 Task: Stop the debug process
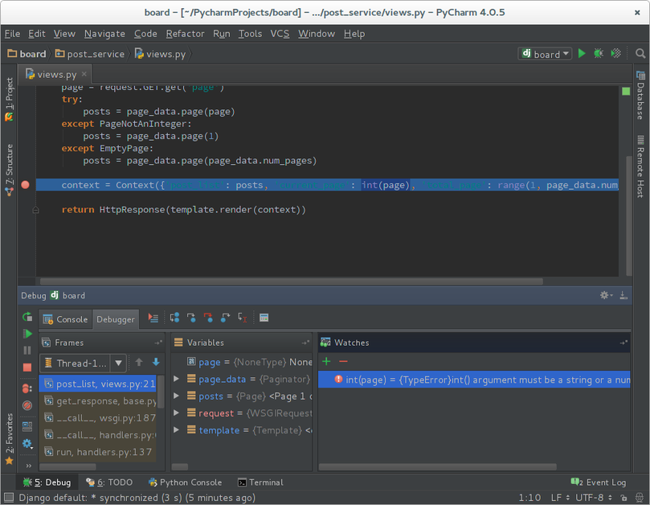click(27, 367)
